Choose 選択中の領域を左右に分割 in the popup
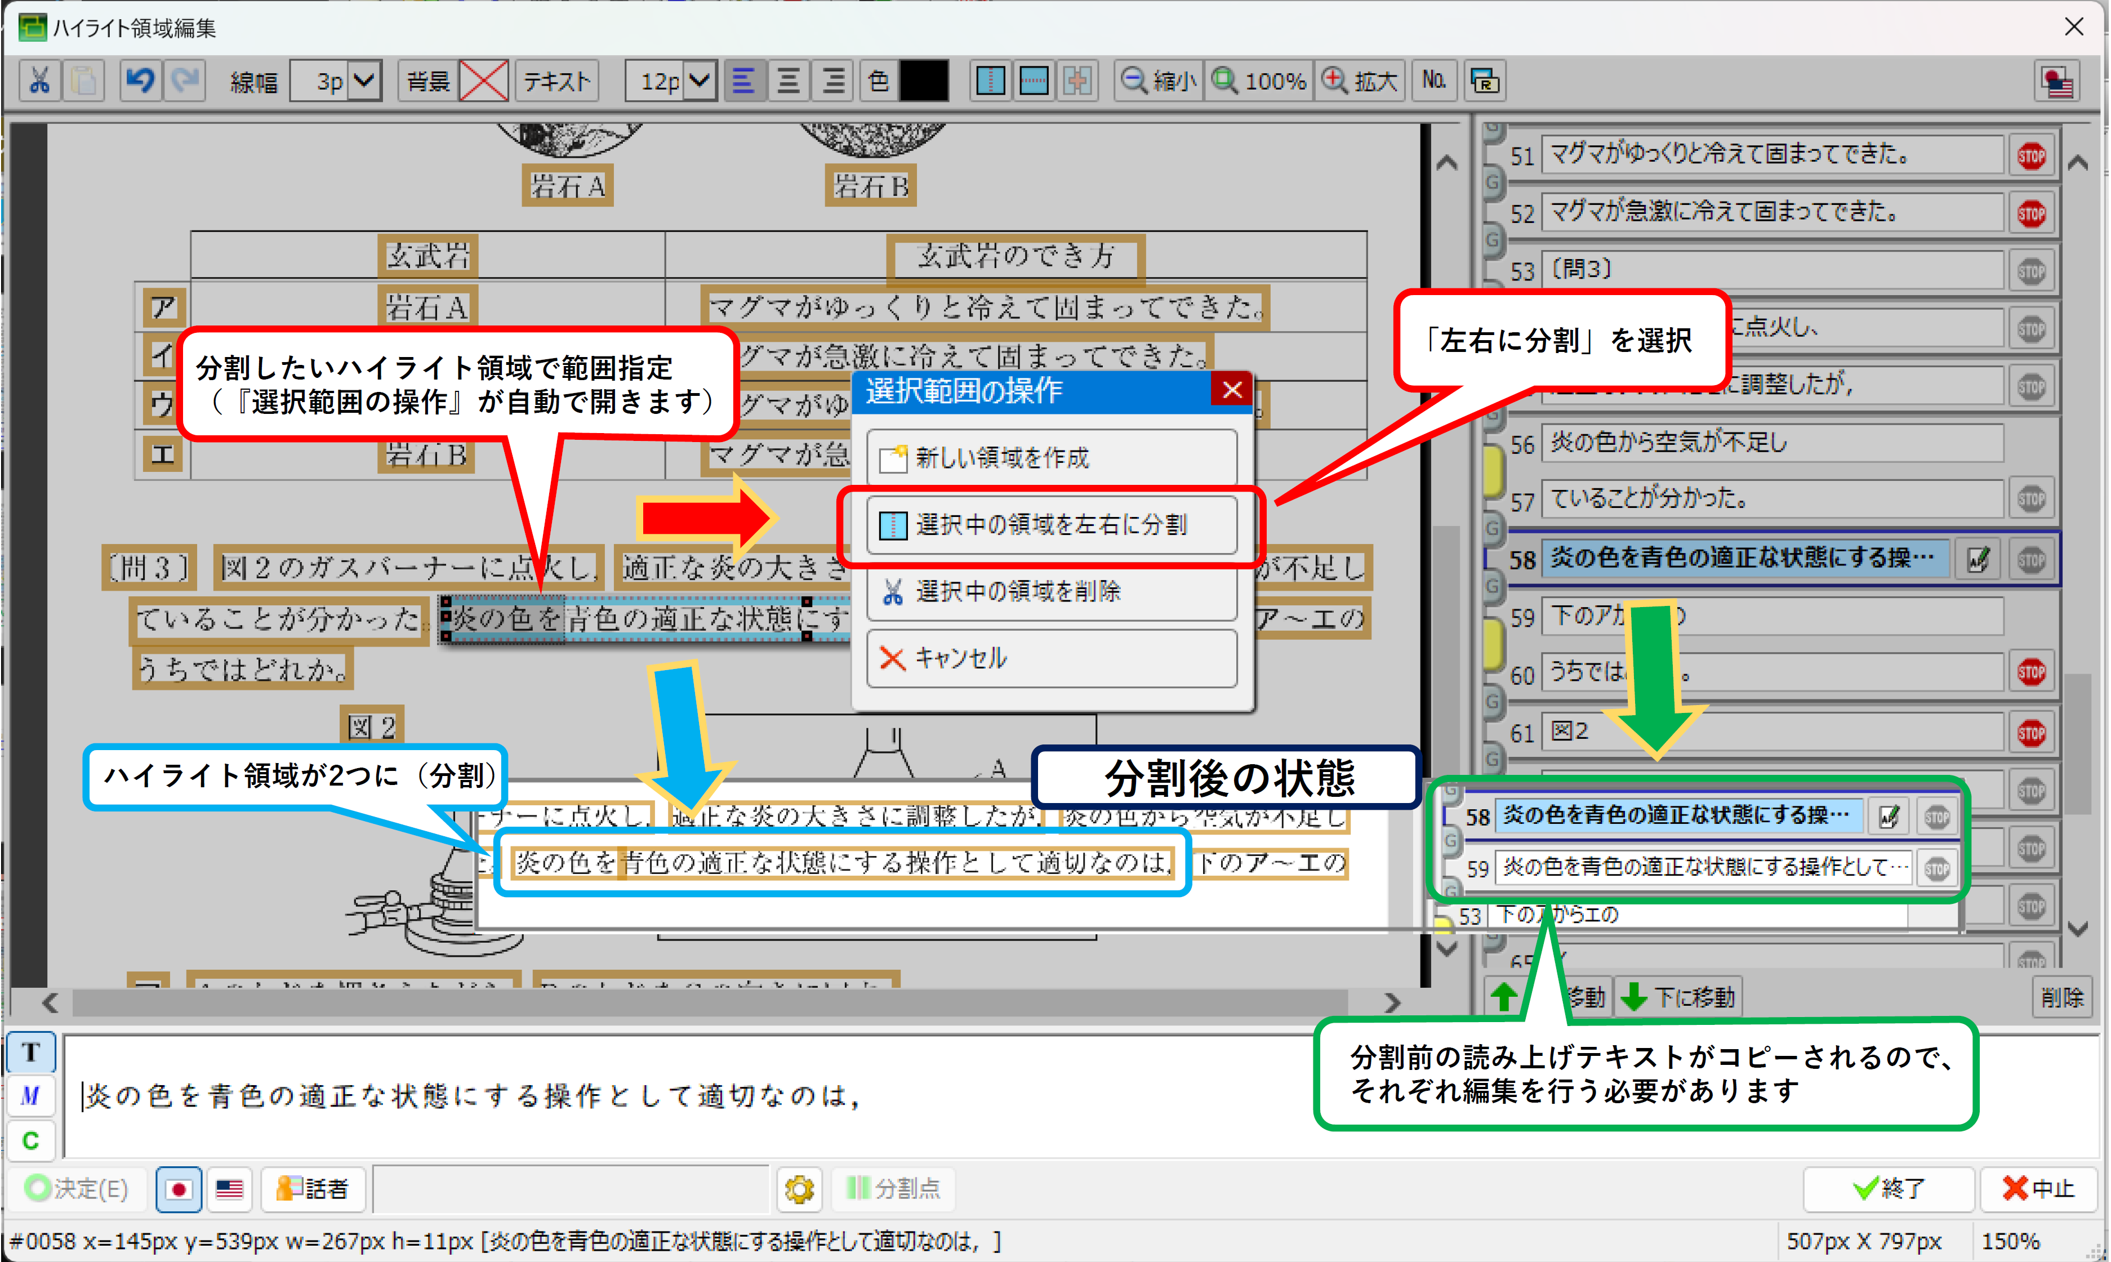The height and width of the screenshot is (1262, 2111). [1052, 525]
